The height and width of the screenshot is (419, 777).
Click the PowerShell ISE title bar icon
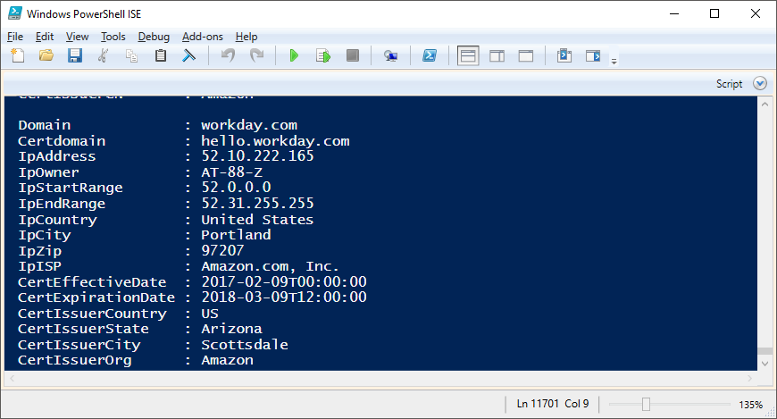(15, 13)
